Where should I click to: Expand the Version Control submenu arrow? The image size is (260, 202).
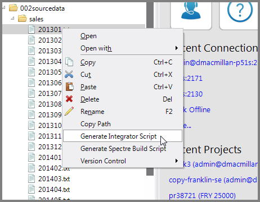(x=176, y=160)
